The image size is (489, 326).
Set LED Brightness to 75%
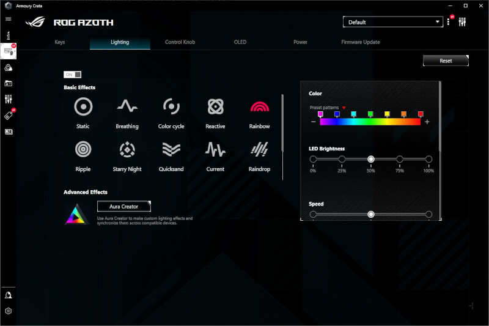tap(400, 160)
